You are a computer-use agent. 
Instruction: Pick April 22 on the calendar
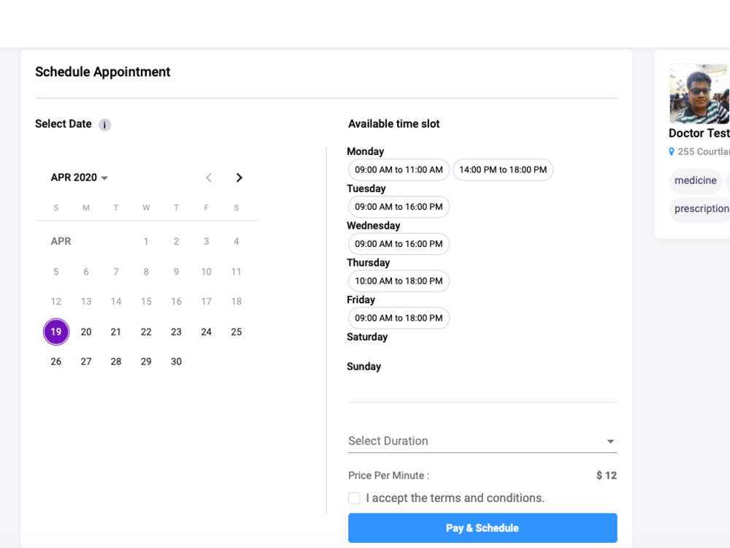(146, 332)
